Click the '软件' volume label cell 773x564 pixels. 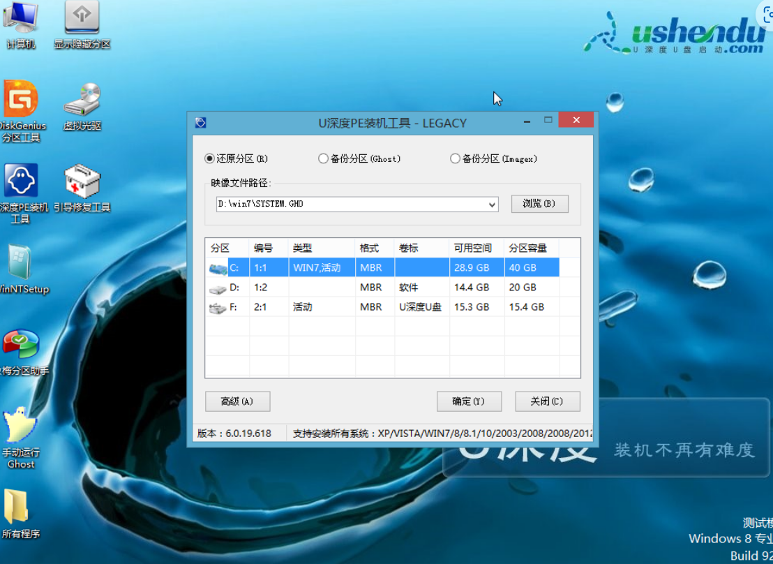coord(422,287)
